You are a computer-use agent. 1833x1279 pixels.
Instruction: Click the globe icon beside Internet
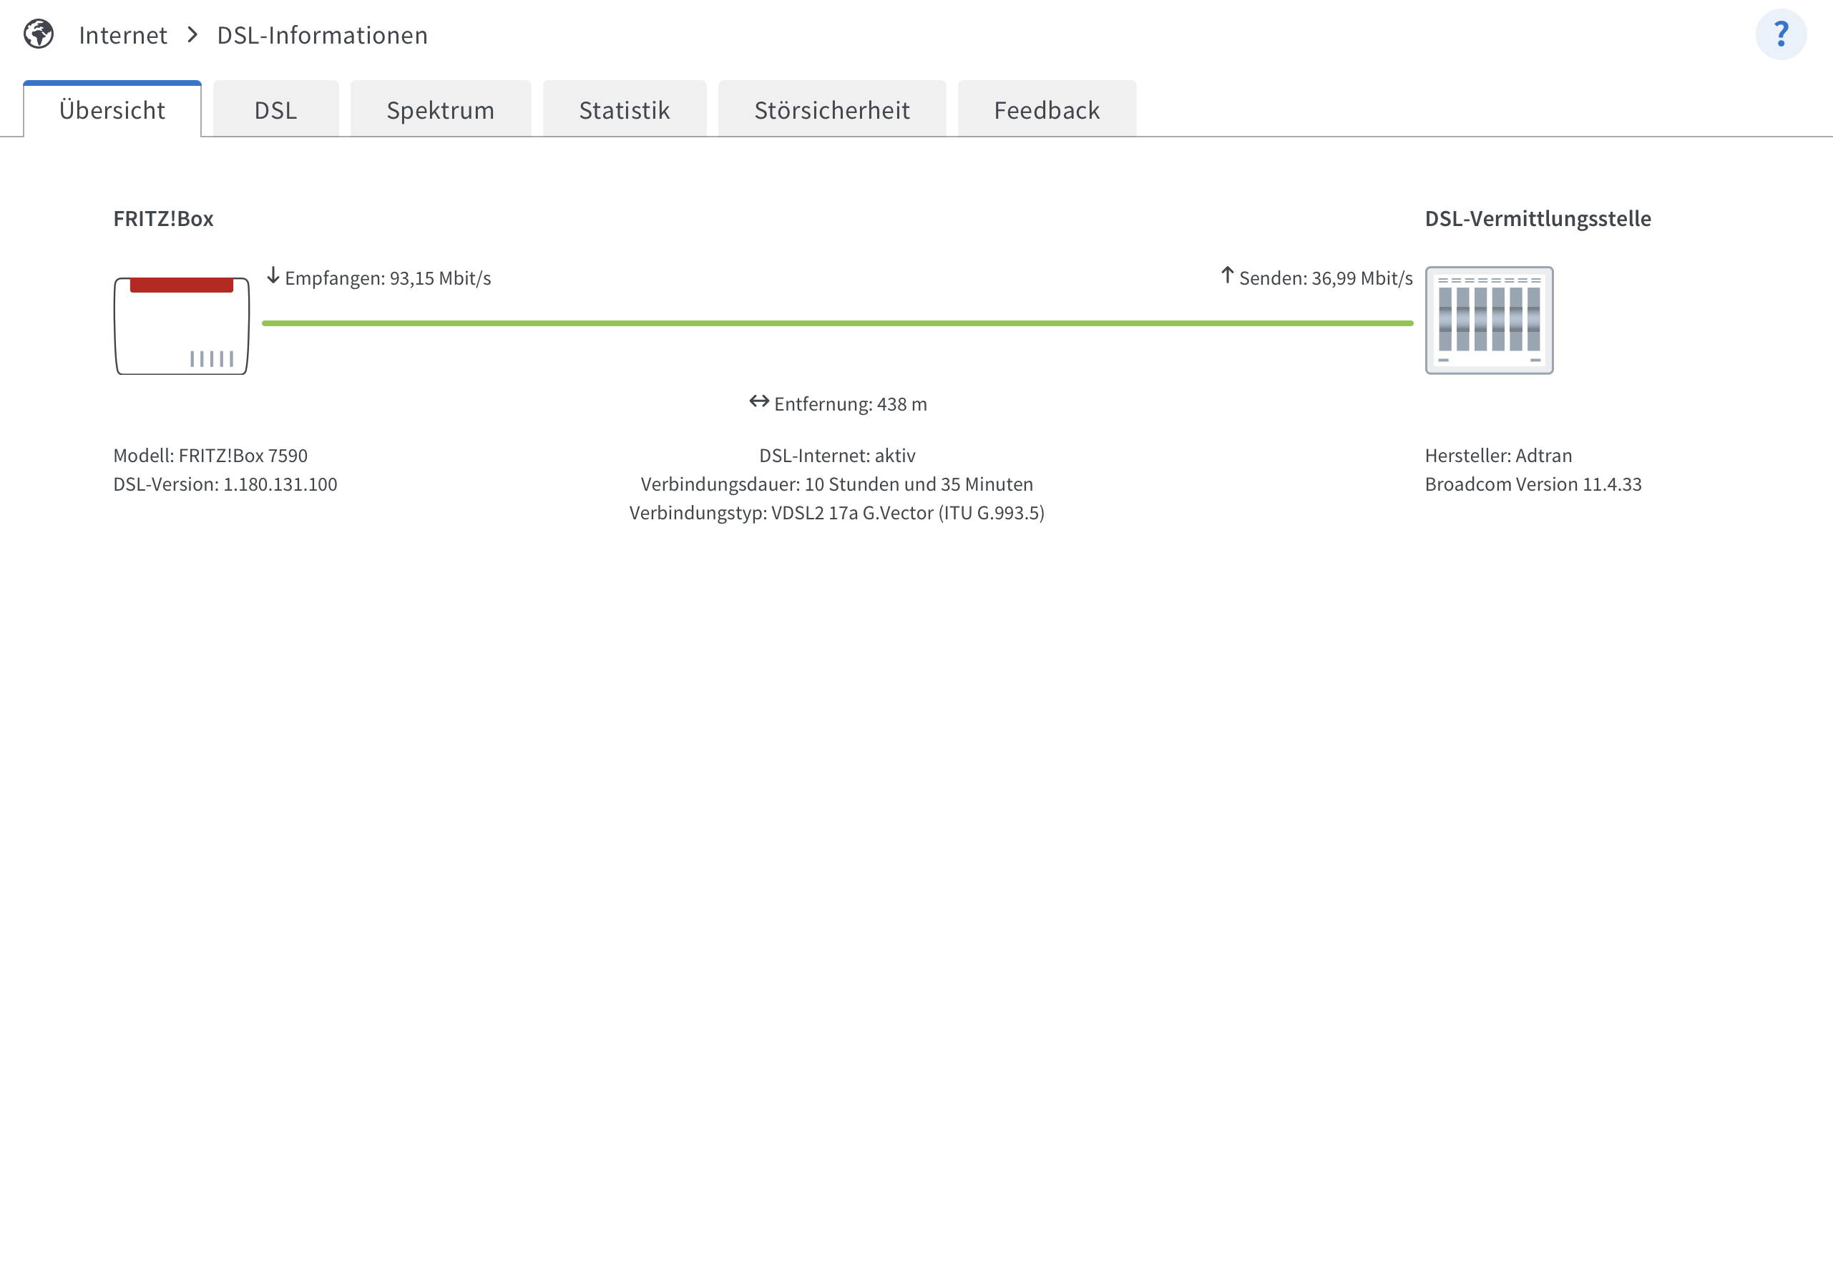[39, 34]
